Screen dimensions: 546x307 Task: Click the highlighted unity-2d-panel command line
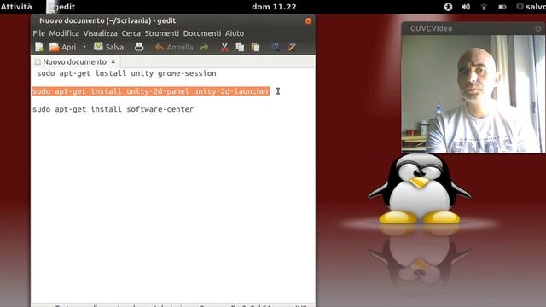point(151,91)
